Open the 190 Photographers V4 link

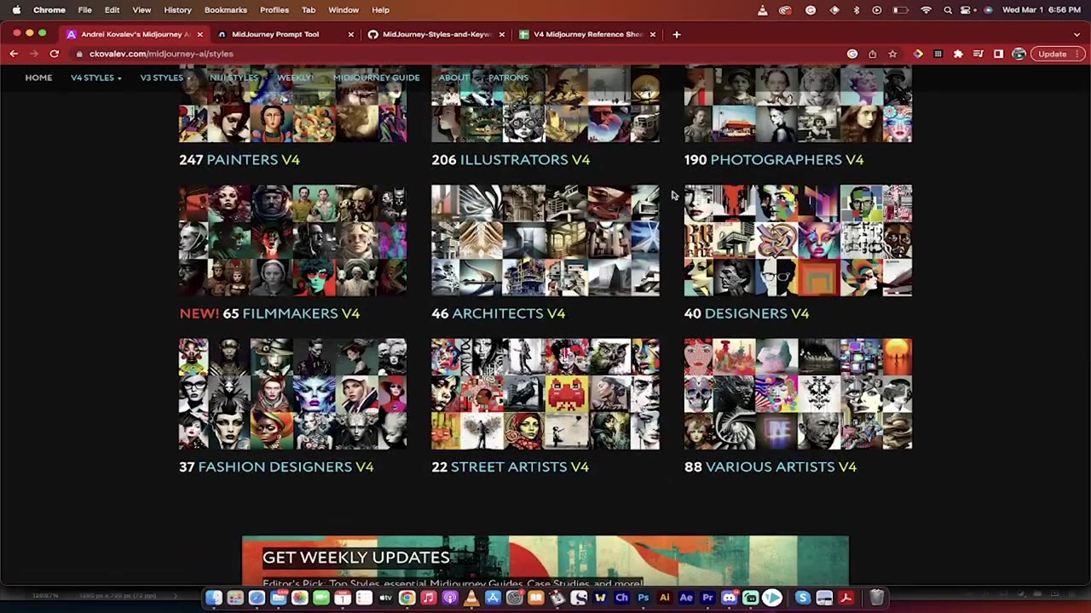coord(774,159)
